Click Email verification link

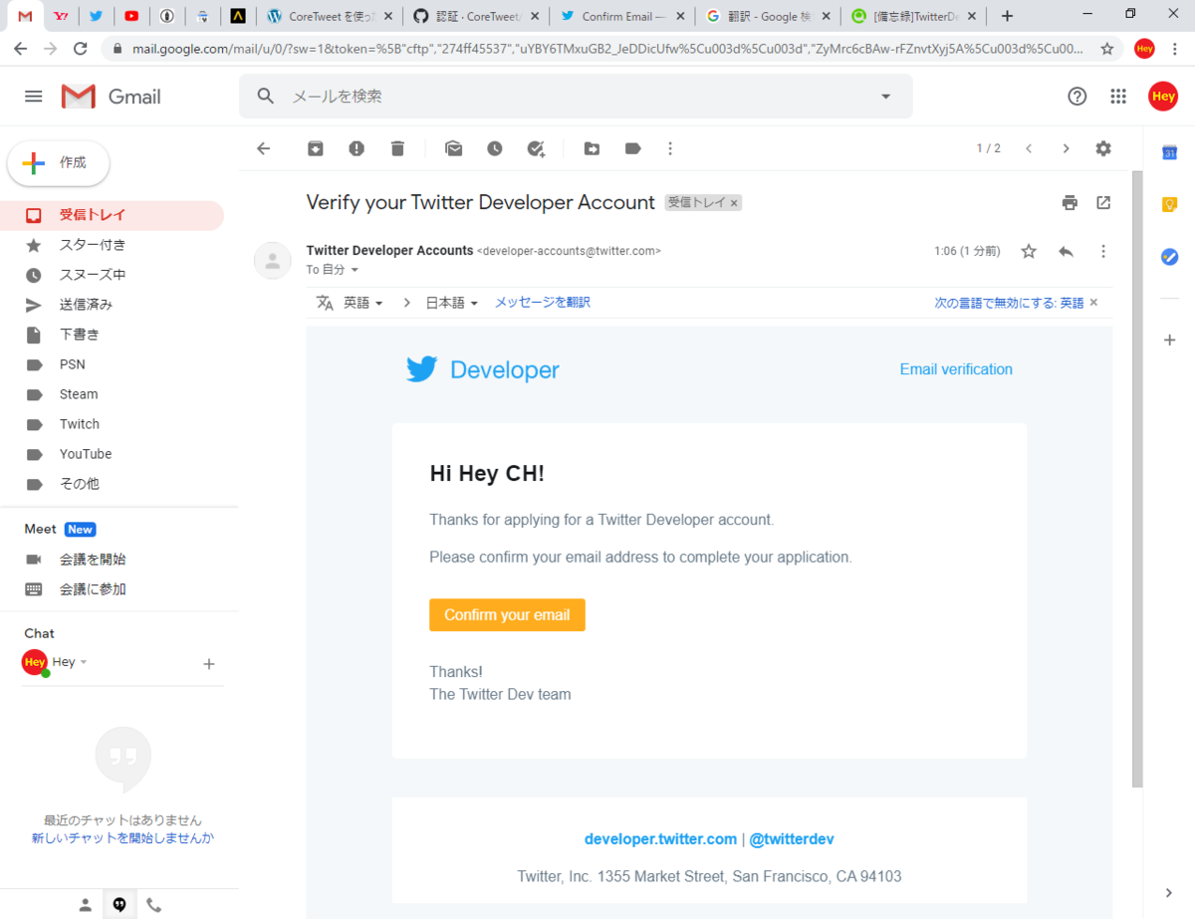point(956,369)
